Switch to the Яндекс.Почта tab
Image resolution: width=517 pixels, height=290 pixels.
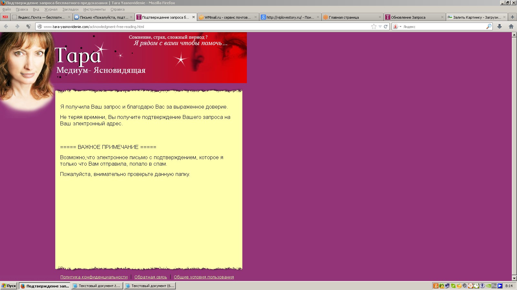[x=41, y=17]
